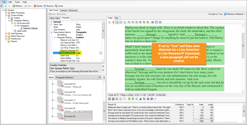The height and width of the screenshot is (125, 247).
Task: Select the hand pan tool
Action: [x=113, y=22]
